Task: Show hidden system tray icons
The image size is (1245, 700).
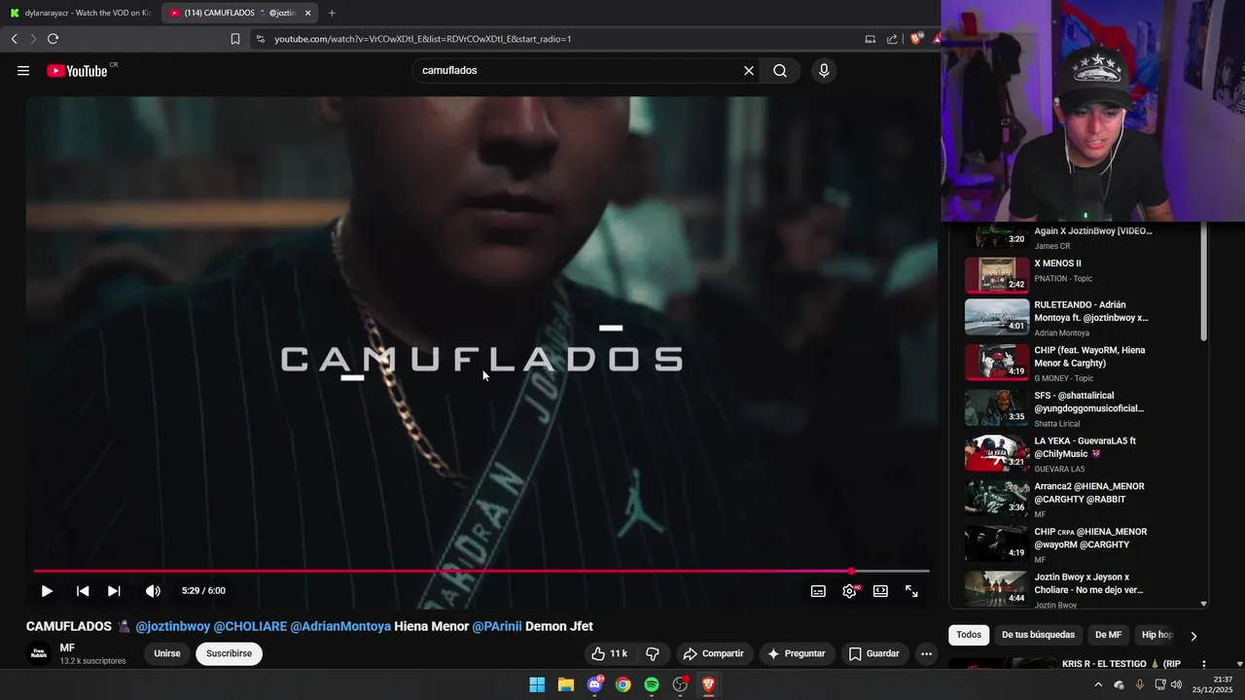Action: click(1098, 684)
